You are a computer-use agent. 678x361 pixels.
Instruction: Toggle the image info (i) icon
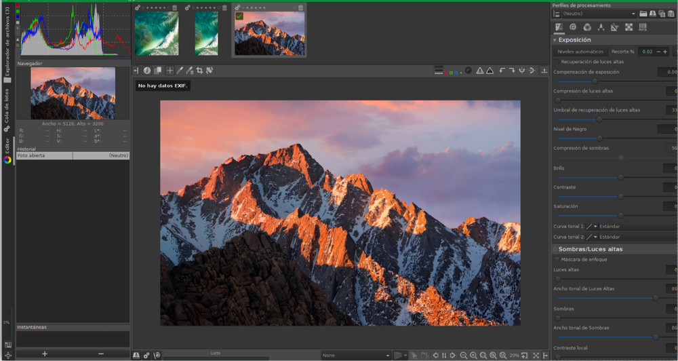pos(147,71)
